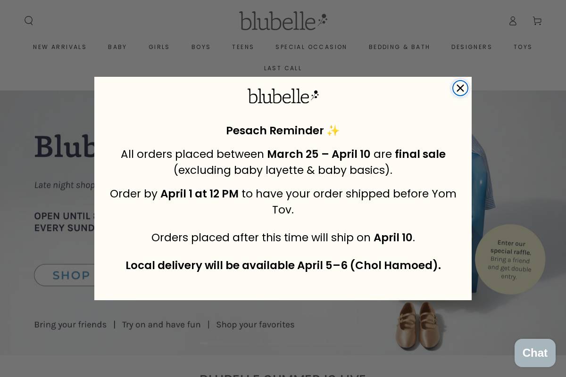Visit the BEDDING & BATH section
The height and width of the screenshot is (377, 566).
(400, 47)
